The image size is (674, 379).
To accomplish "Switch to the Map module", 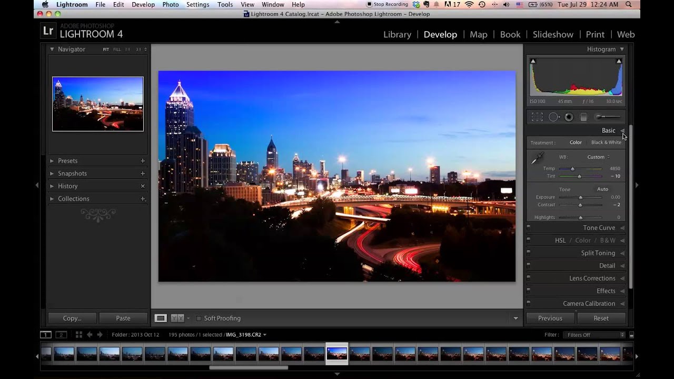I will tap(478, 34).
